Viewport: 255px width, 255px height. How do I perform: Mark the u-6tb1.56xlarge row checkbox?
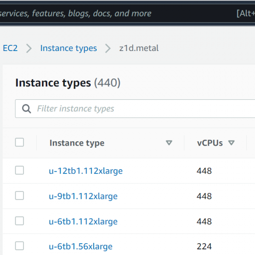(20, 246)
